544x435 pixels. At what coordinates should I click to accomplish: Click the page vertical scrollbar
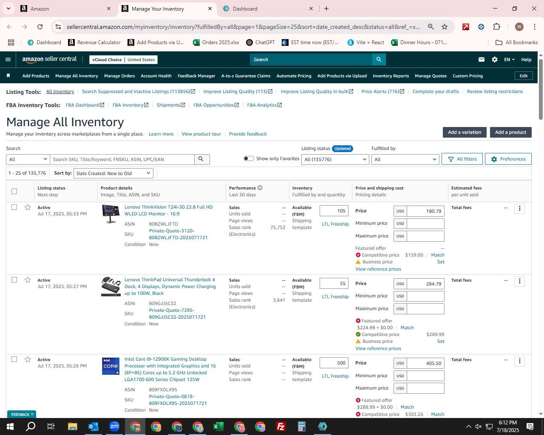[541, 89]
